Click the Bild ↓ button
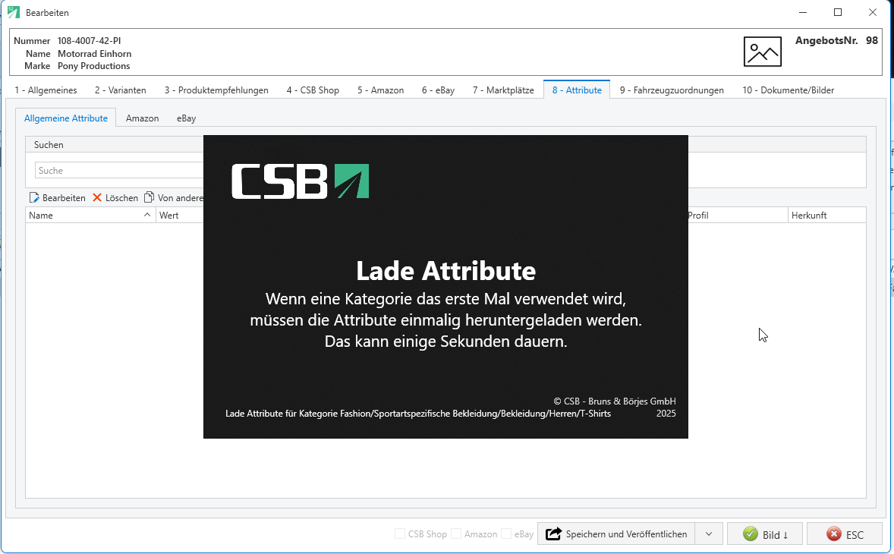 [765, 534]
